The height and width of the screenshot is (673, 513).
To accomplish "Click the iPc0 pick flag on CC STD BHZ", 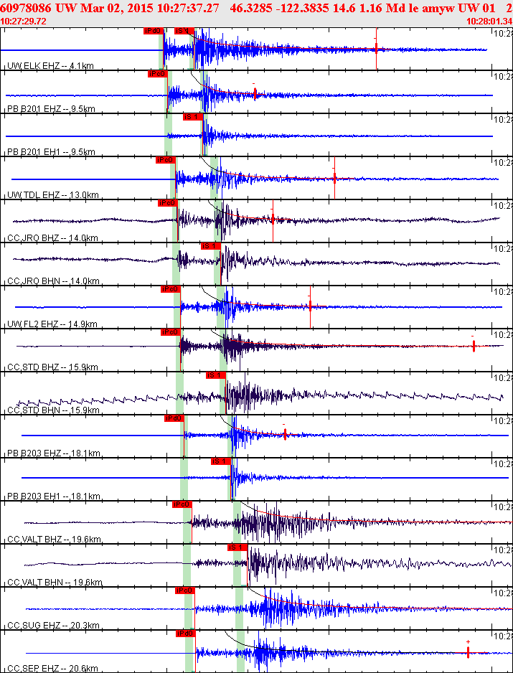I will [x=171, y=332].
